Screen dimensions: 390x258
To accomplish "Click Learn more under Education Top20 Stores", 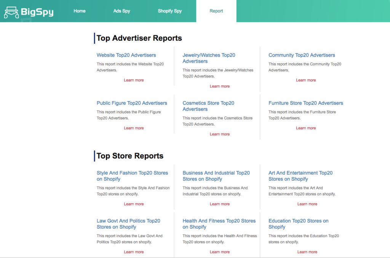I will tap(307, 252).
